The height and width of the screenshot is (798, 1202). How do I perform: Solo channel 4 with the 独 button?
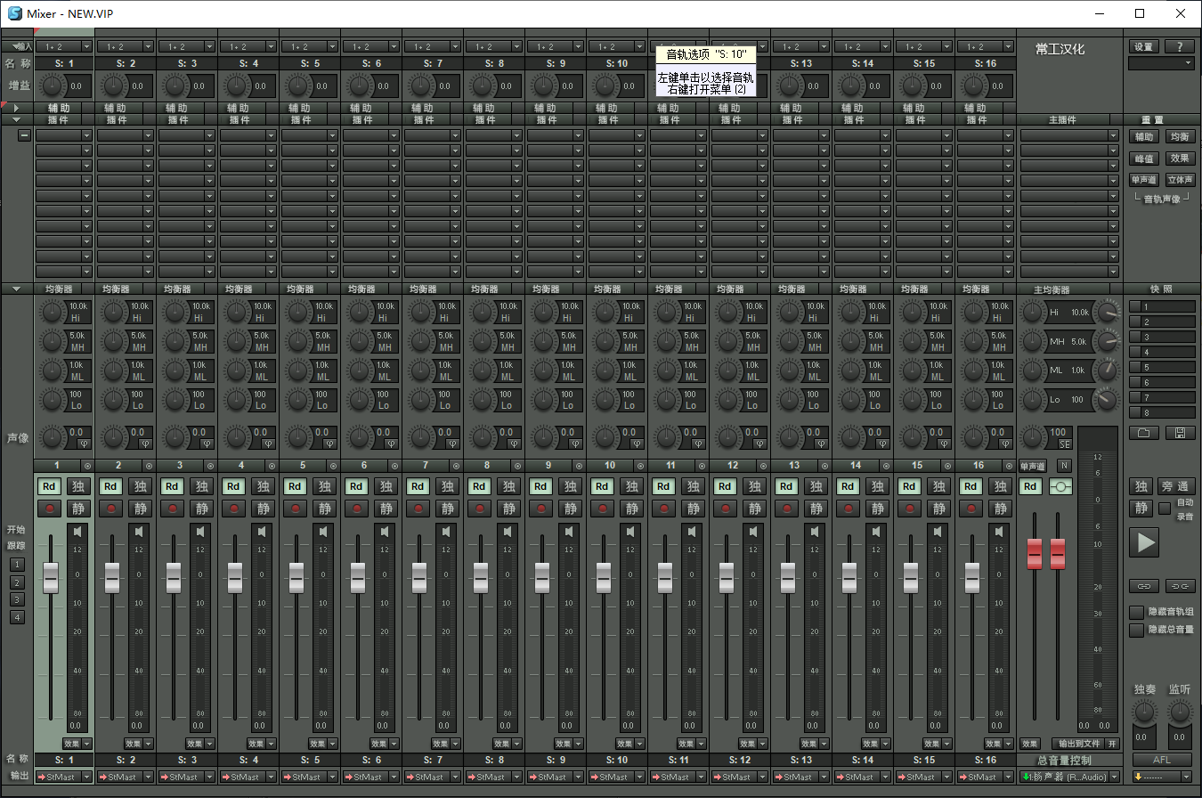[x=263, y=486]
